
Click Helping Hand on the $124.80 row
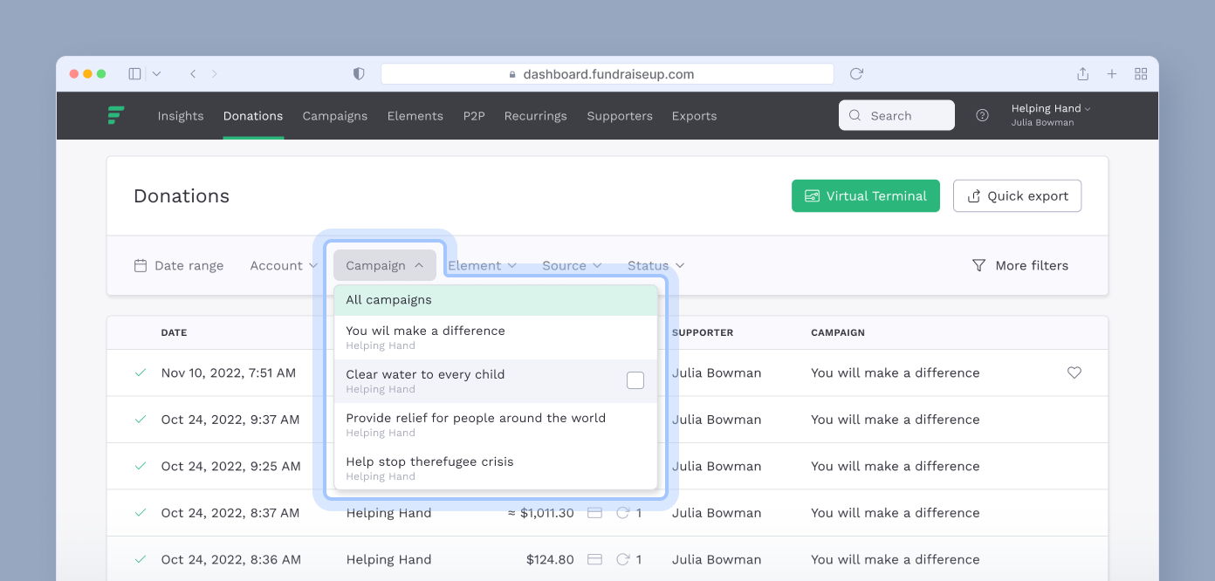pos(388,559)
